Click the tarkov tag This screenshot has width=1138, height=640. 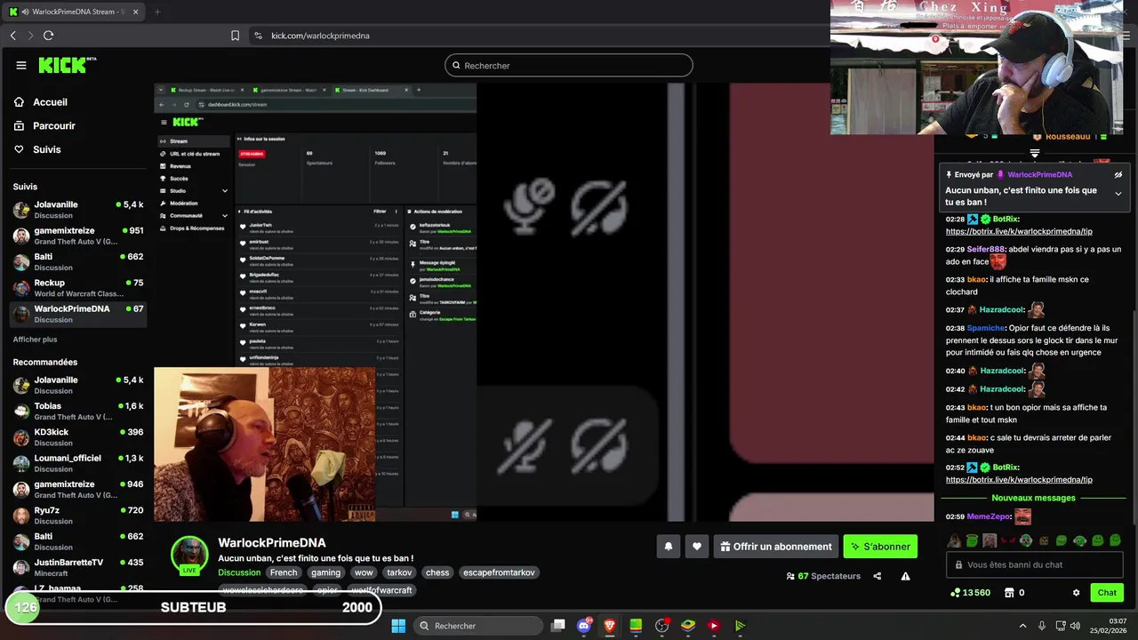tap(399, 573)
